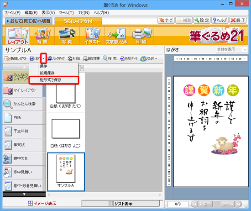Click the 謹賀新年 colored circles in preview
This screenshot has height=211, width=251.
click(211, 90)
